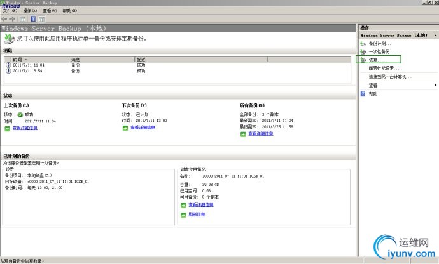
Task: Open the 帮助(H) menu
Action: [70, 11]
